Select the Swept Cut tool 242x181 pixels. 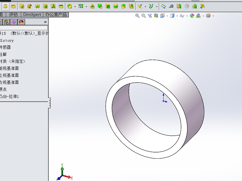45,6
